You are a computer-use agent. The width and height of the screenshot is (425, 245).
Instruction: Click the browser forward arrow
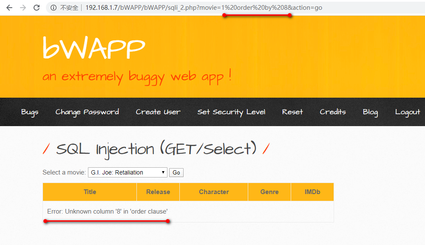[x=23, y=8]
